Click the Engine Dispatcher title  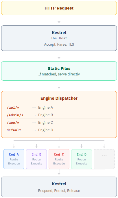pos(59,98)
